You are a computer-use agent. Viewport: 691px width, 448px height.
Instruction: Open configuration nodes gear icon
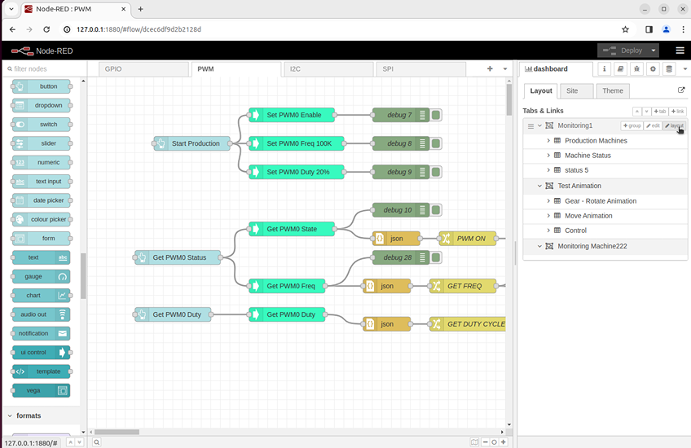pos(653,69)
